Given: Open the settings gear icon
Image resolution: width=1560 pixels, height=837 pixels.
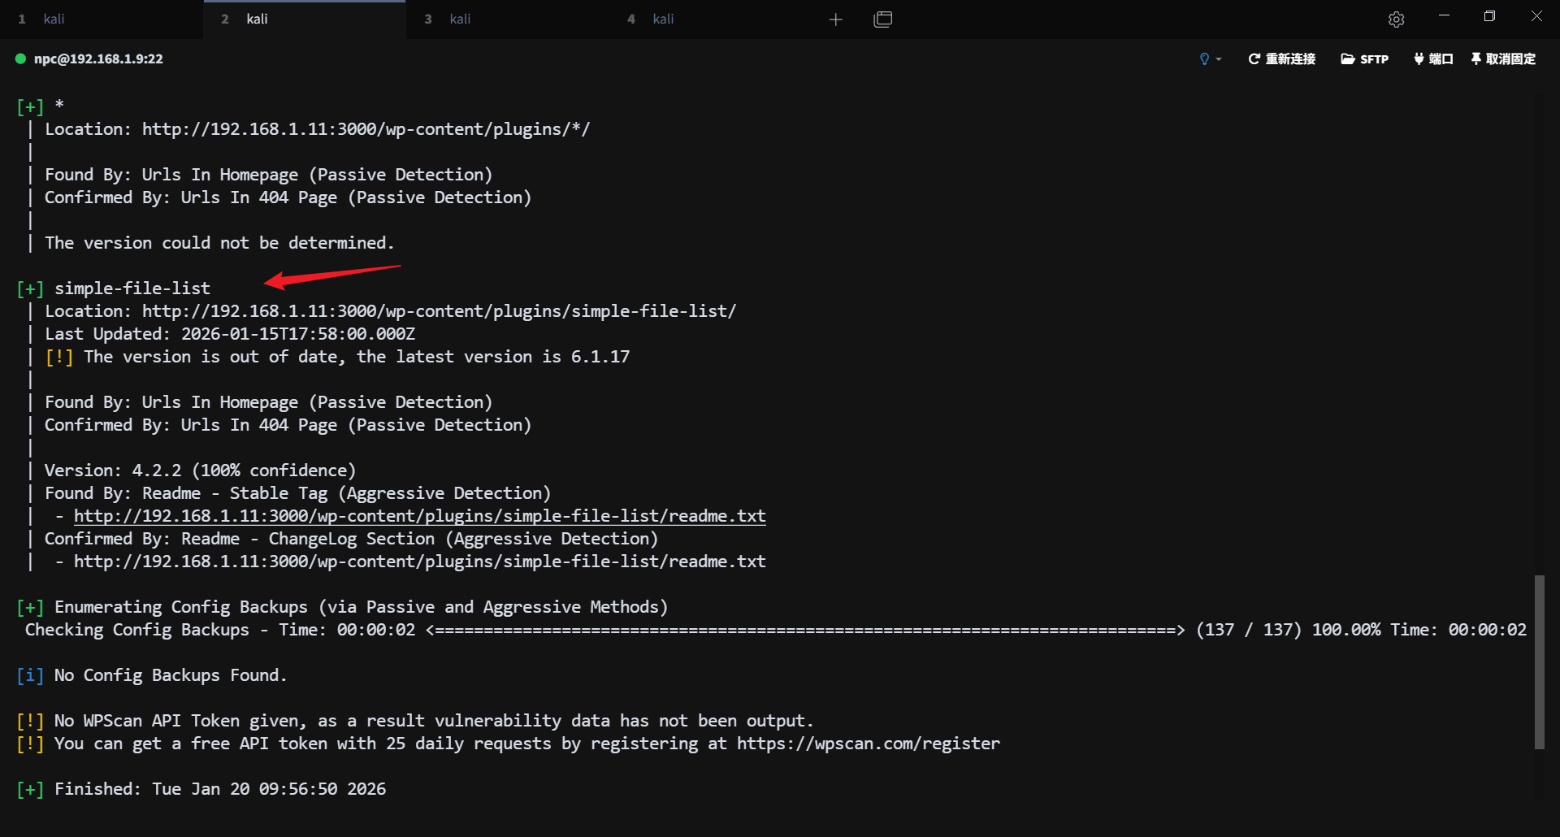Looking at the screenshot, I should (1396, 20).
